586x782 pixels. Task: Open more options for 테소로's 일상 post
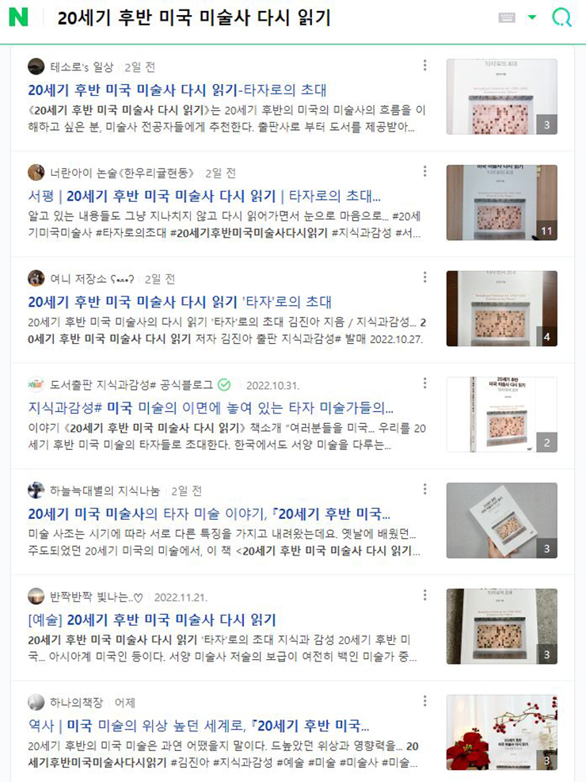[x=424, y=65]
